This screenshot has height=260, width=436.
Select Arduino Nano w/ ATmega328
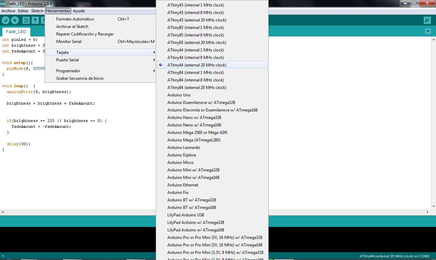point(212,118)
